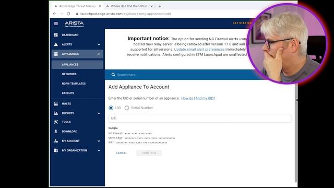Click the 'Important notice:' text
This screenshot has width=334, height=188.
click(148, 39)
